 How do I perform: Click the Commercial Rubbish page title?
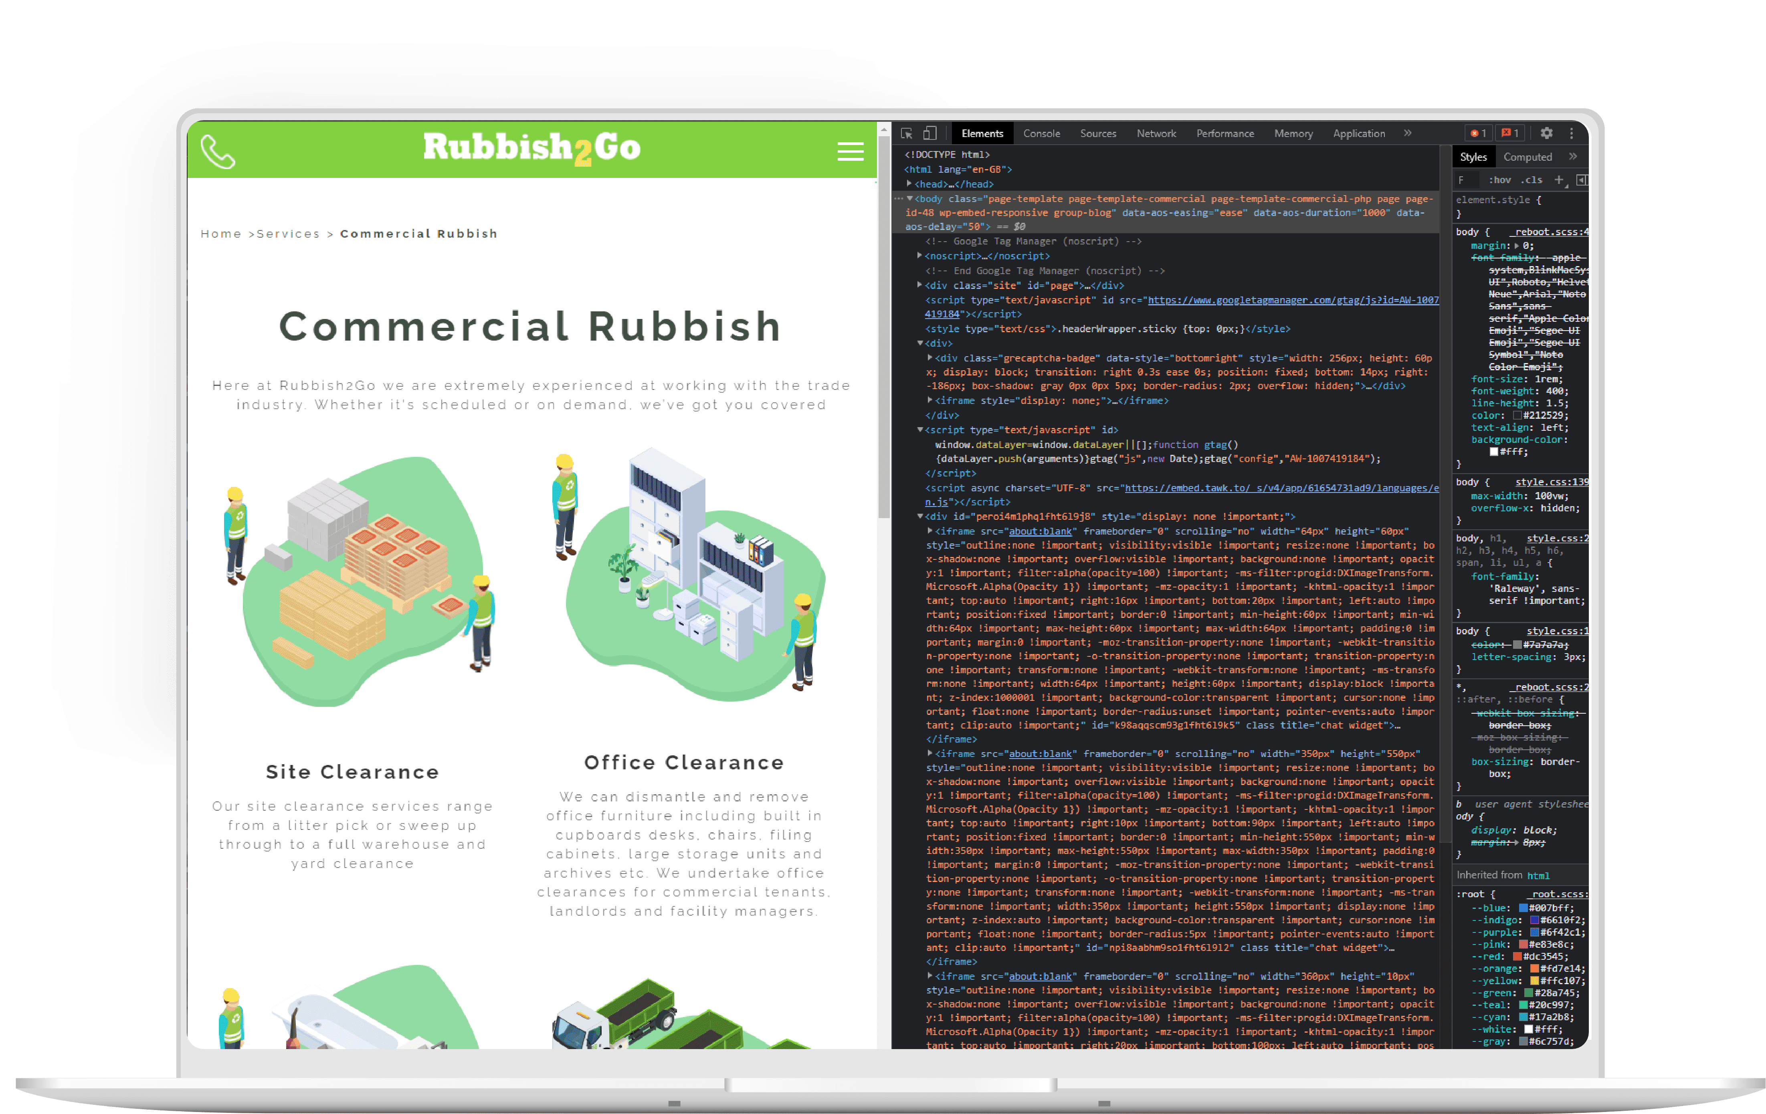click(x=530, y=326)
